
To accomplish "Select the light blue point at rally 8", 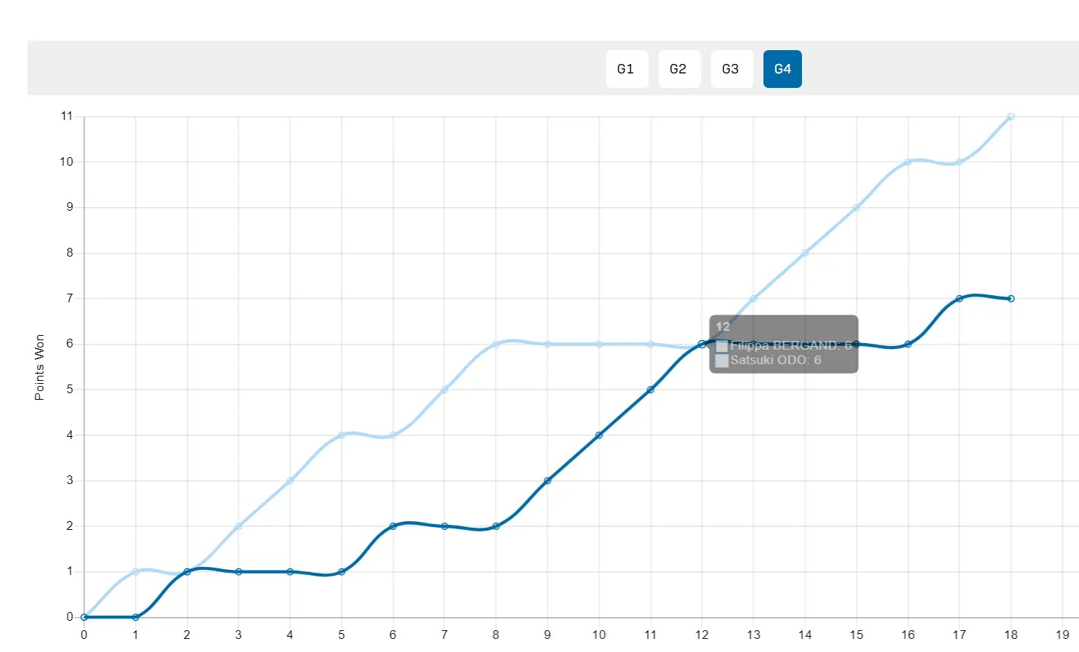I will 496,345.
